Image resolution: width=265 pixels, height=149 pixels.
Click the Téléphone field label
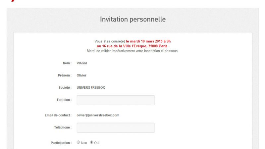(x=63, y=127)
